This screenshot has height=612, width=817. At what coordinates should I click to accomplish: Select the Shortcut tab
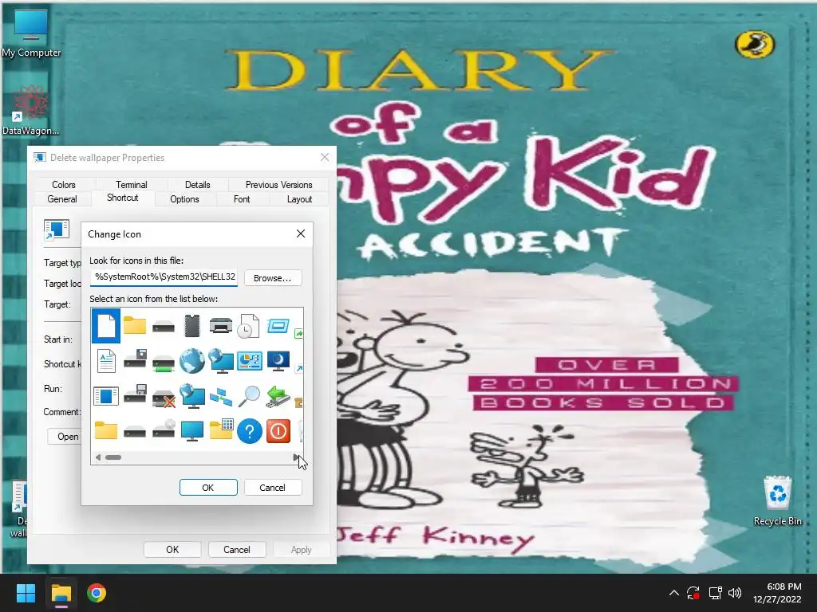pos(122,198)
